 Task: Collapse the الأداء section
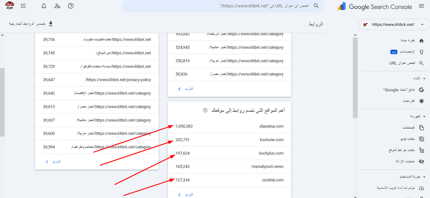point(424,78)
